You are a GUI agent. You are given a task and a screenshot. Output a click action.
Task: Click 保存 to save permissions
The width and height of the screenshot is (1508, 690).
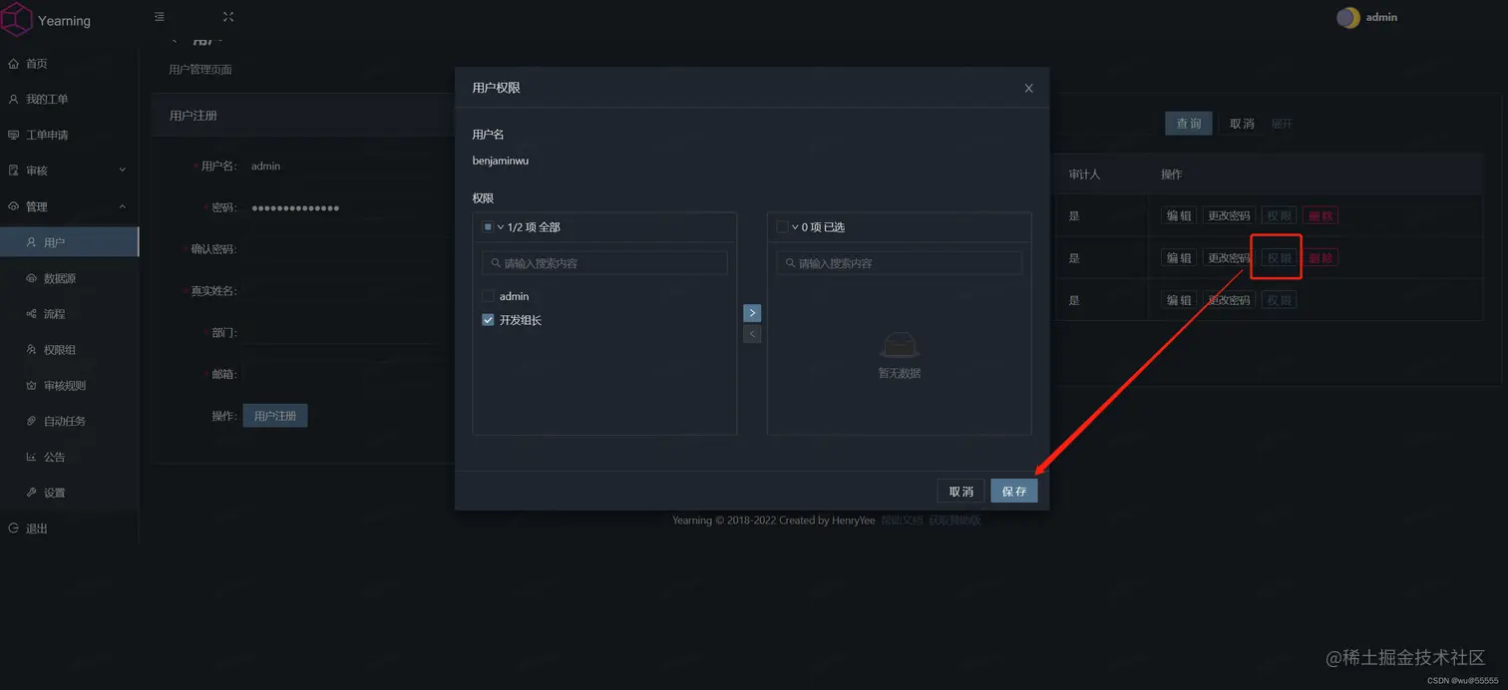(x=1014, y=491)
